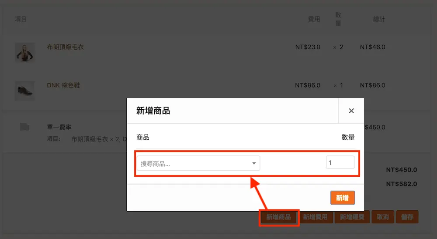Click the 取消 button

point(383,217)
